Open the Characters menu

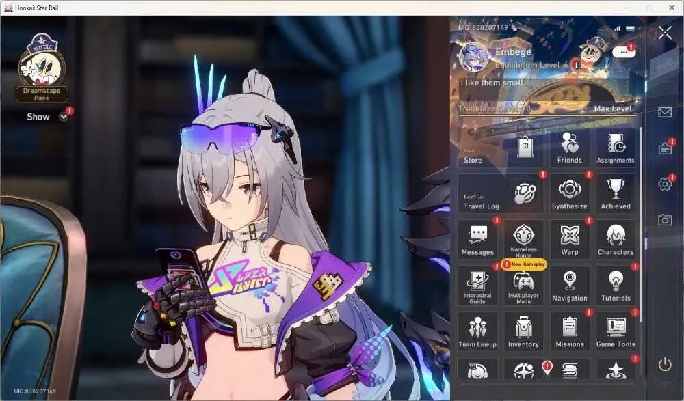pyautogui.click(x=616, y=240)
